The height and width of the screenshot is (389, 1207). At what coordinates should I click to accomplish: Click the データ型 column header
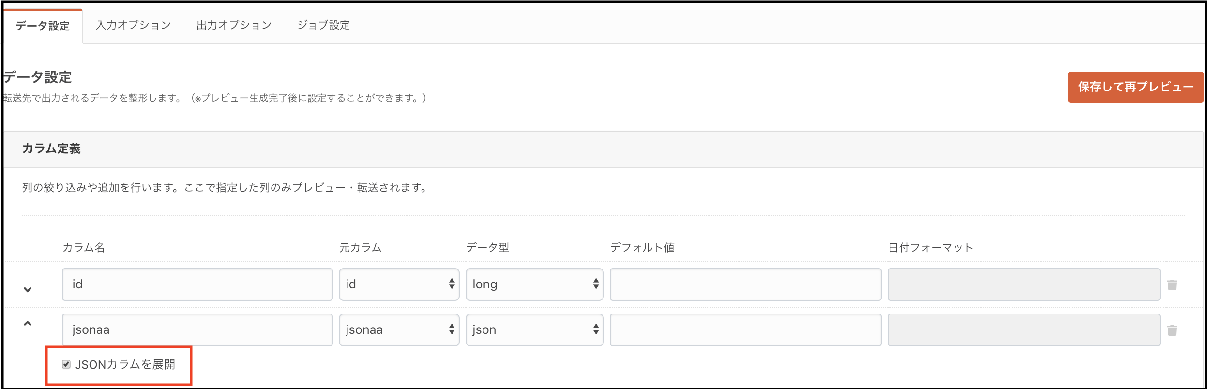(x=487, y=247)
